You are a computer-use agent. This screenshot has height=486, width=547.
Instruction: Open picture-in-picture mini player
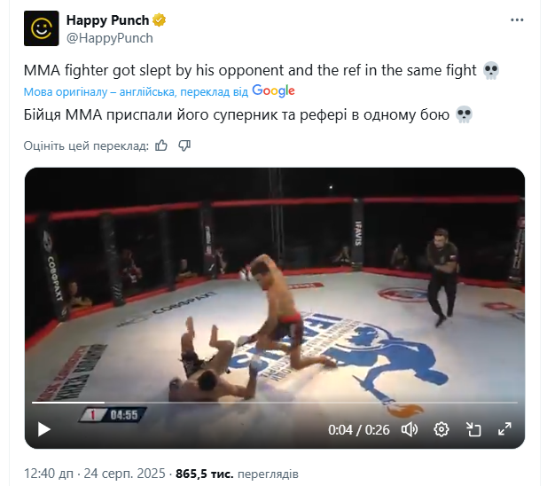point(473,429)
